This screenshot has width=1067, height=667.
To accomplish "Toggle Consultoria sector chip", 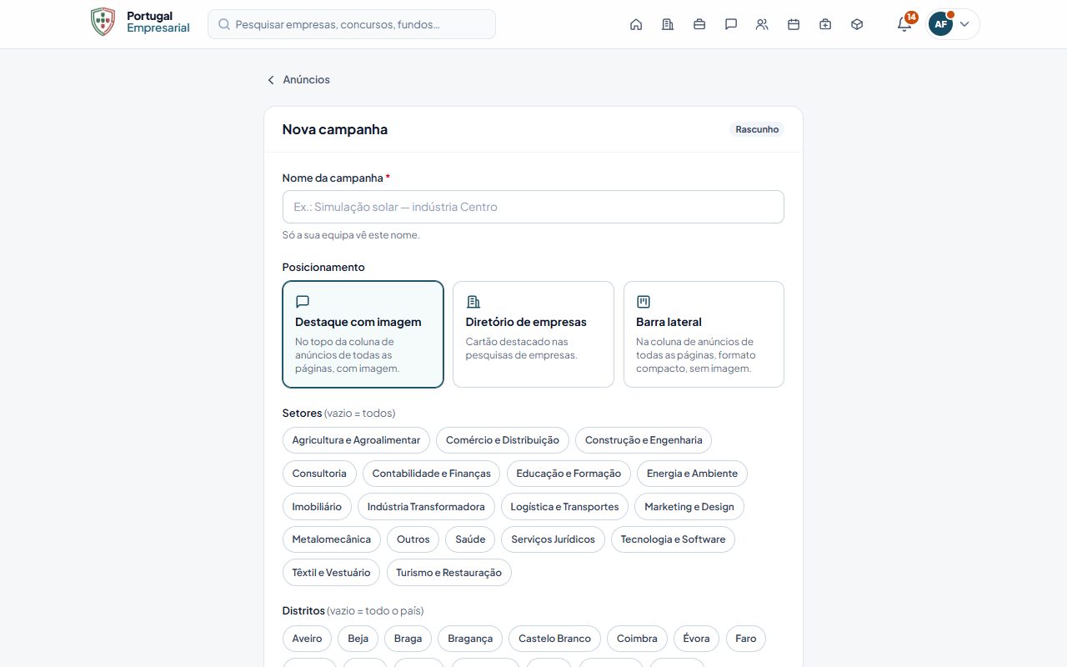I will click(319, 474).
